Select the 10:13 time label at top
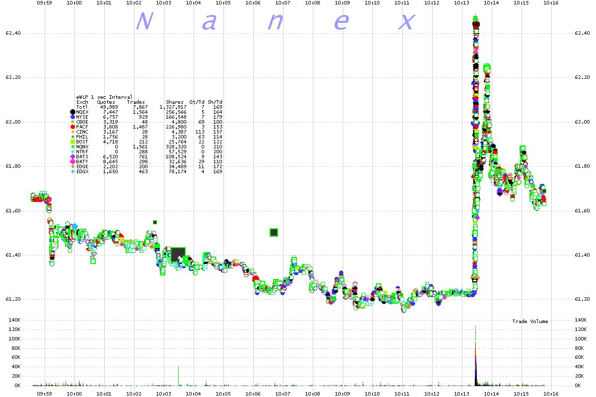 click(462, 3)
